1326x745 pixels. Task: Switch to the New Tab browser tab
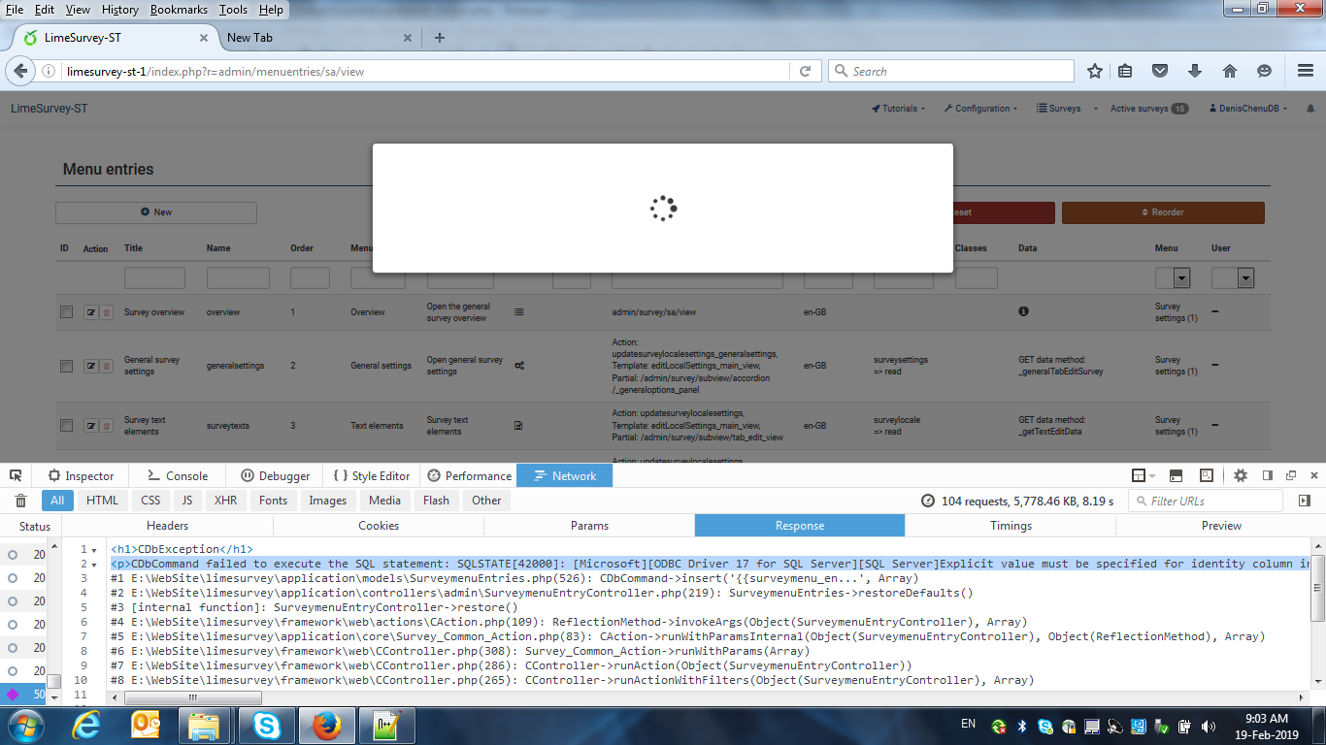click(318, 38)
